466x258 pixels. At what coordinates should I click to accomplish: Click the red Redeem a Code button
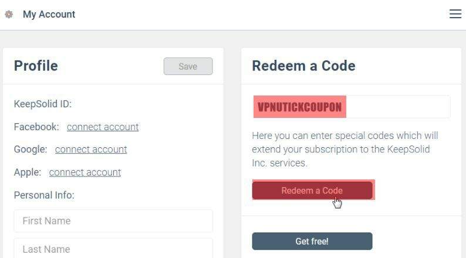click(312, 191)
